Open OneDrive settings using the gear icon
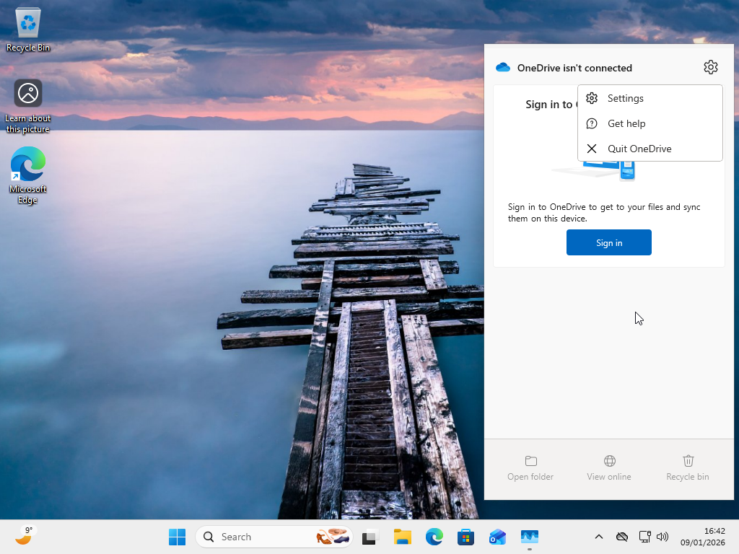 [711, 66]
